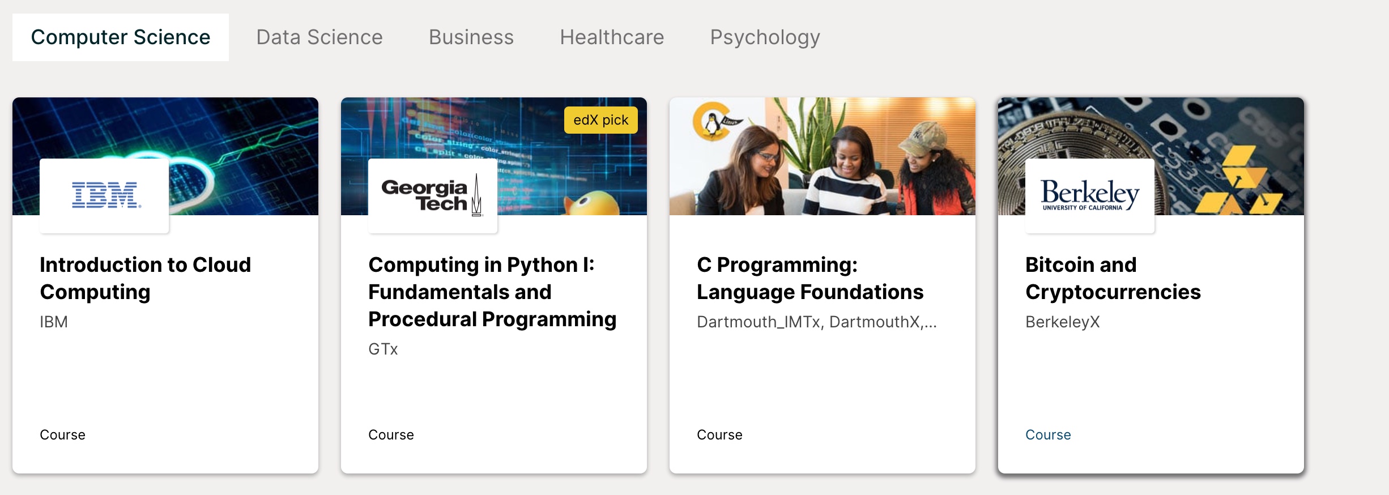Click the Berkeley university logo badge
The height and width of the screenshot is (495, 1389).
[1089, 195]
